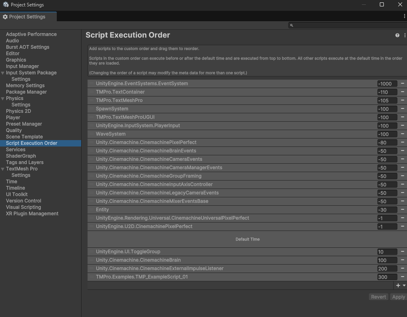407x317 pixels.
Task: Open Audio settings category
Action: (12, 40)
